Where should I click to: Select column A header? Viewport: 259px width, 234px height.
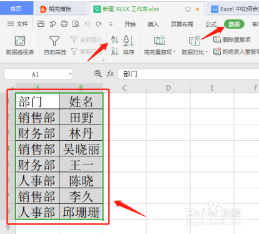(x=38, y=88)
